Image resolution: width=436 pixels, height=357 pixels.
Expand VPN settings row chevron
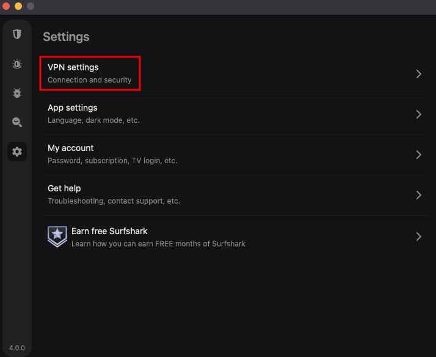pos(418,74)
